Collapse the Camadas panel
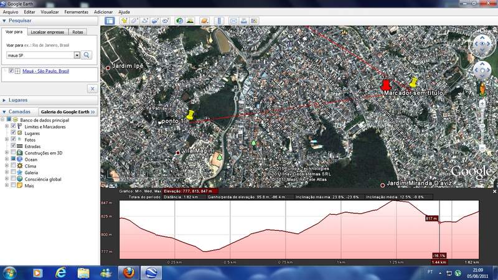498x280 pixels. coord(4,112)
